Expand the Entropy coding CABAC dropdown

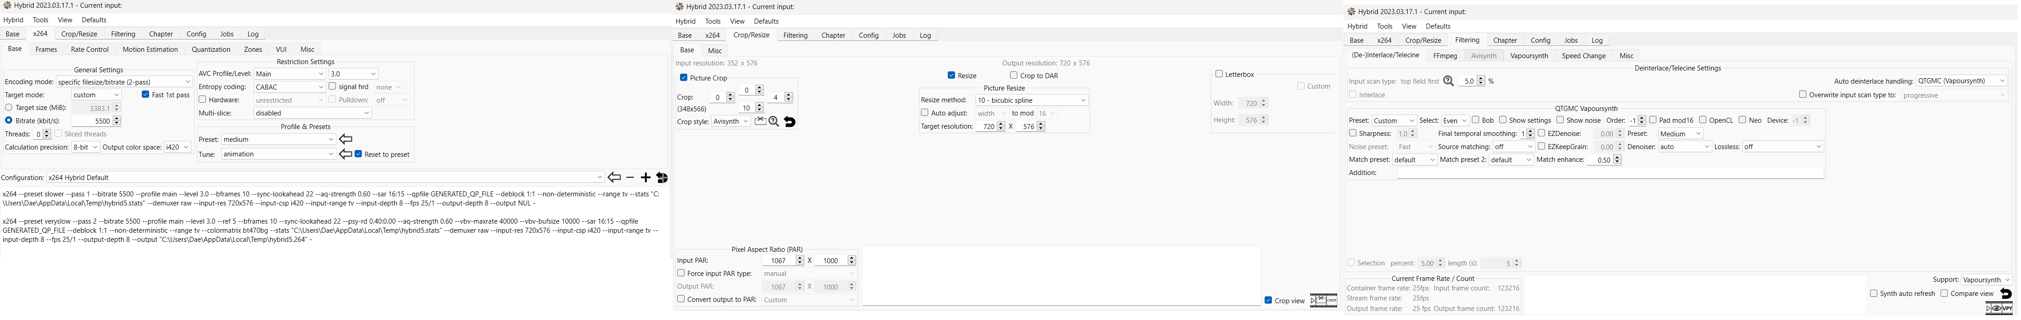click(290, 87)
